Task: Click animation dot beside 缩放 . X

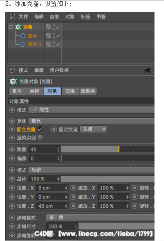Action: click(x=73, y=188)
